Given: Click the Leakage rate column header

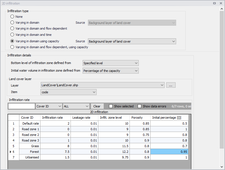Looking at the screenshot, I should click(x=84, y=118).
